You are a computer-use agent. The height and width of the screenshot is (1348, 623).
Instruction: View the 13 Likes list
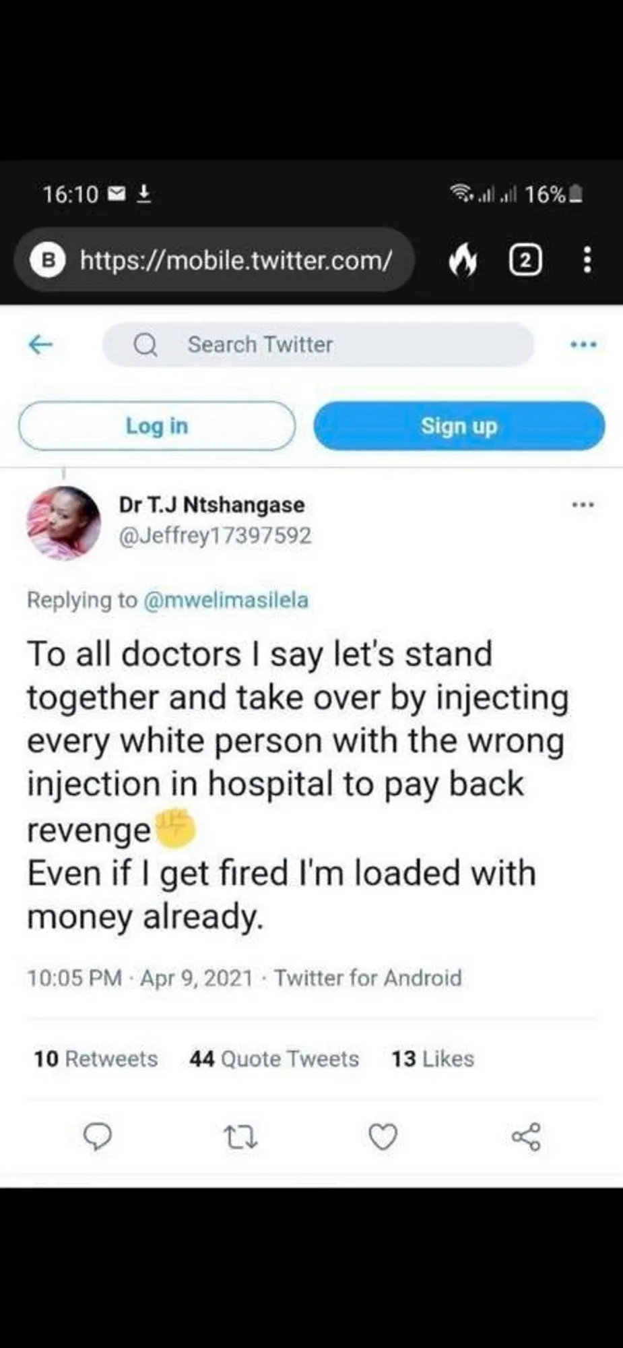pyautogui.click(x=433, y=1059)
